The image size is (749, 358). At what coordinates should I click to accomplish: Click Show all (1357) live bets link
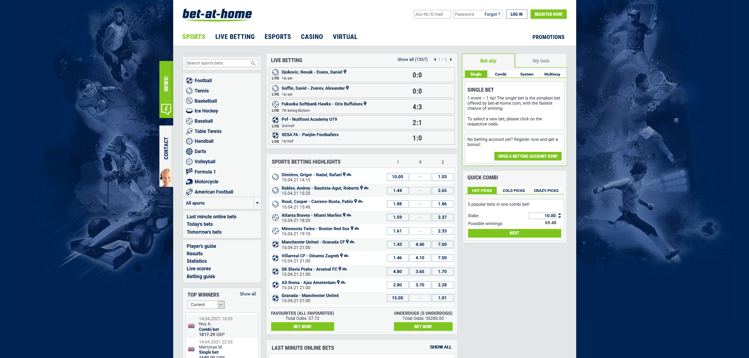pos(412,60)
